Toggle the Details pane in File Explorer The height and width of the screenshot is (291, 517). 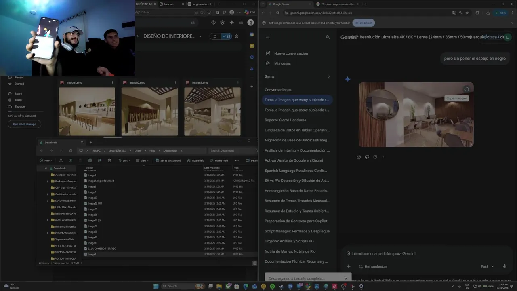click(x=252, y=160)
